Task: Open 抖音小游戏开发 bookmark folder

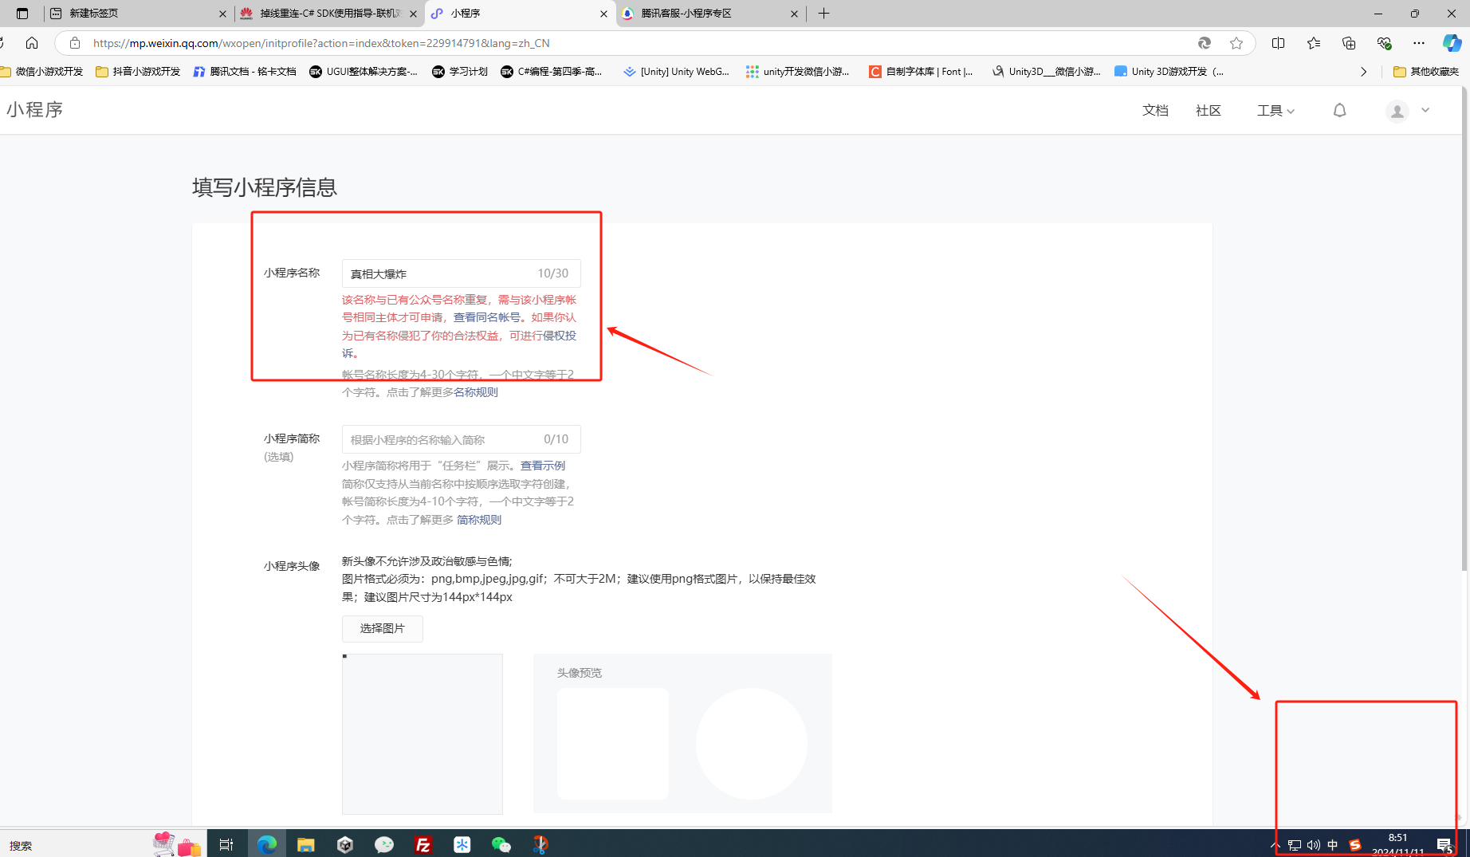Action: point(138,72)
